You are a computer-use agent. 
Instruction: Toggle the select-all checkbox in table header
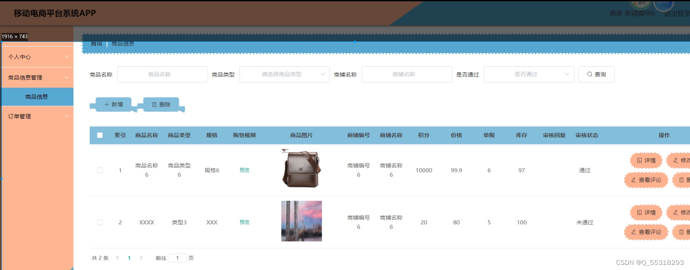click(x=100, y=135)
